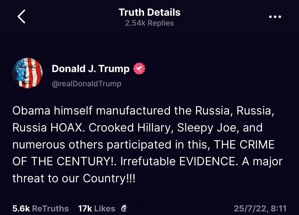Tap the word 'ReTruths' label

tap(50, 208)
